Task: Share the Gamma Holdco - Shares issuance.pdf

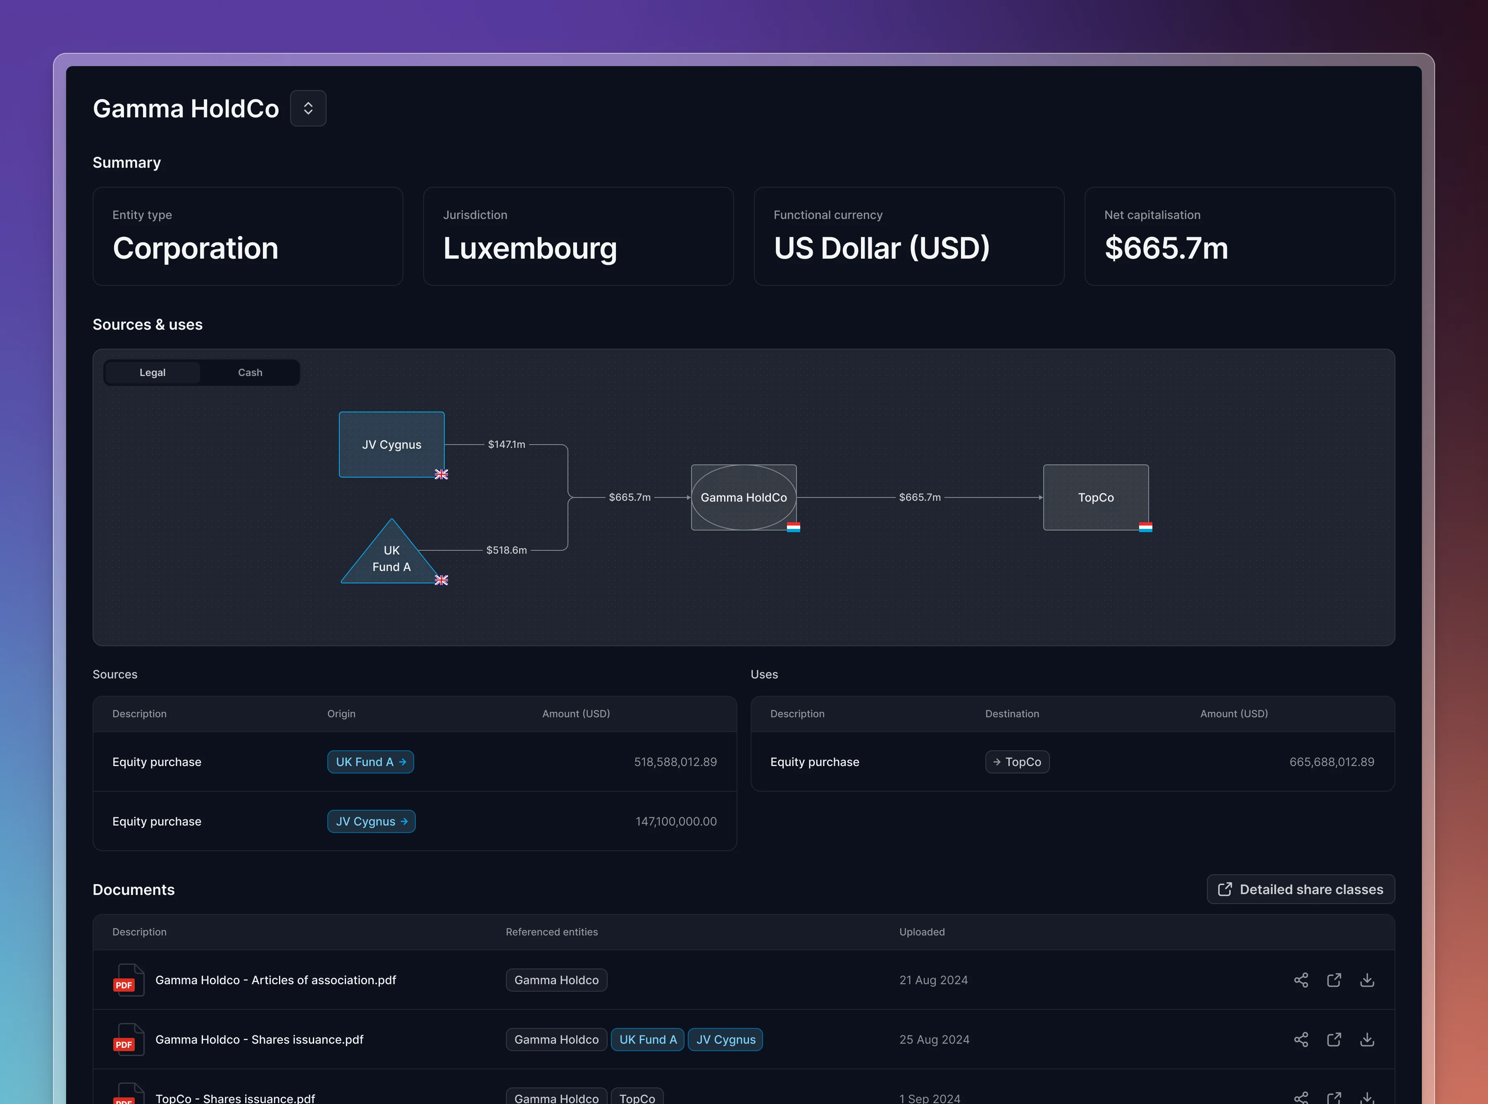Action: (1301, 1039)
